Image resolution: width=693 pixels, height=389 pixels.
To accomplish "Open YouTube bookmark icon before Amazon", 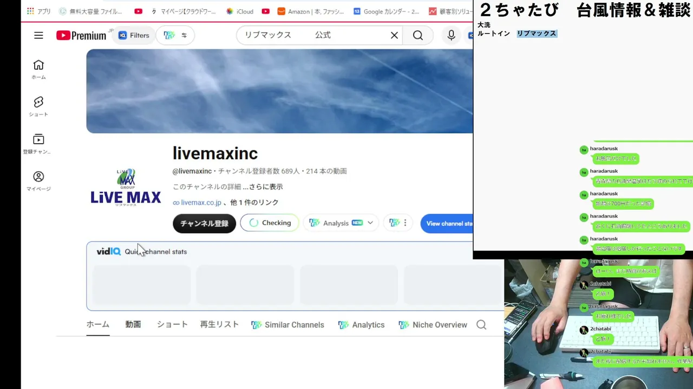I will tap(265, 11).
